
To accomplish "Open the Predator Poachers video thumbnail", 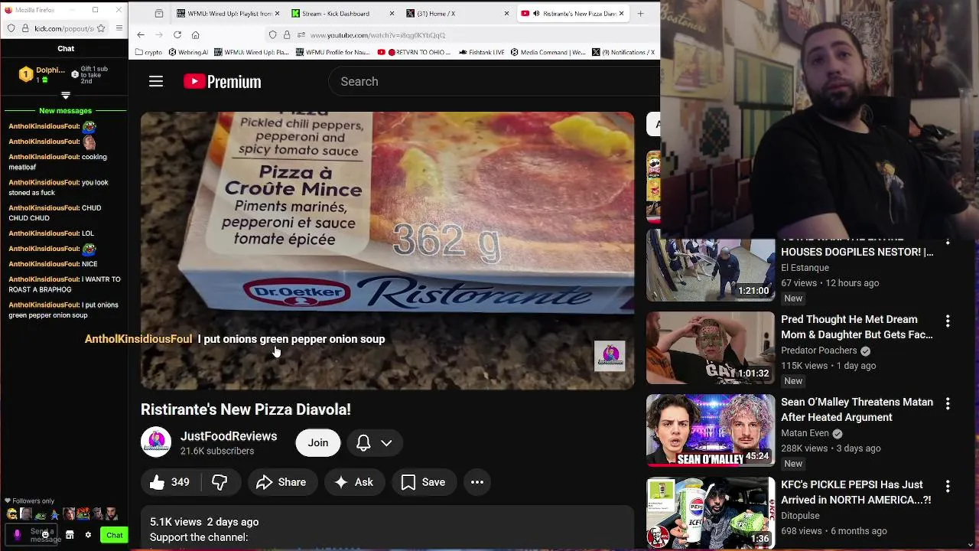I will pos(711,347).
